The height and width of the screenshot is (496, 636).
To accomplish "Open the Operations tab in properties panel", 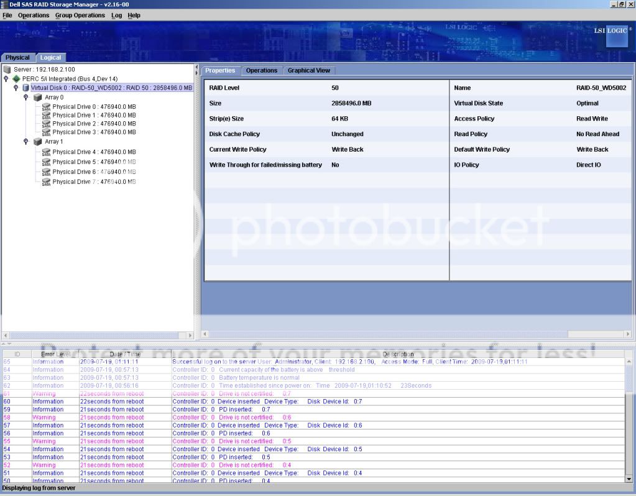I will click(x=261, y=70).
